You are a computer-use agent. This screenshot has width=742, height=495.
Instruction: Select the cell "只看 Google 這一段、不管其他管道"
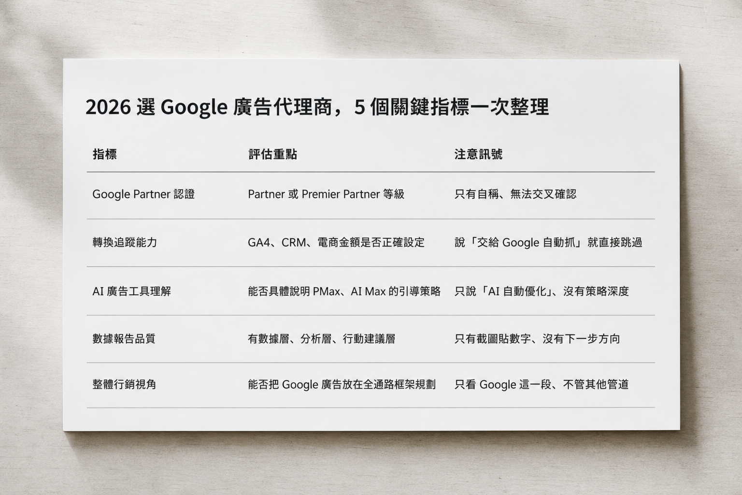coord(542,384)
